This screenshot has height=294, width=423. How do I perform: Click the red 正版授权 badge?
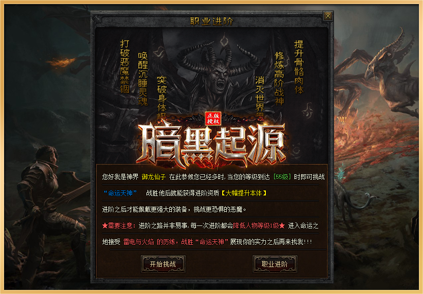tap(213, 118)
